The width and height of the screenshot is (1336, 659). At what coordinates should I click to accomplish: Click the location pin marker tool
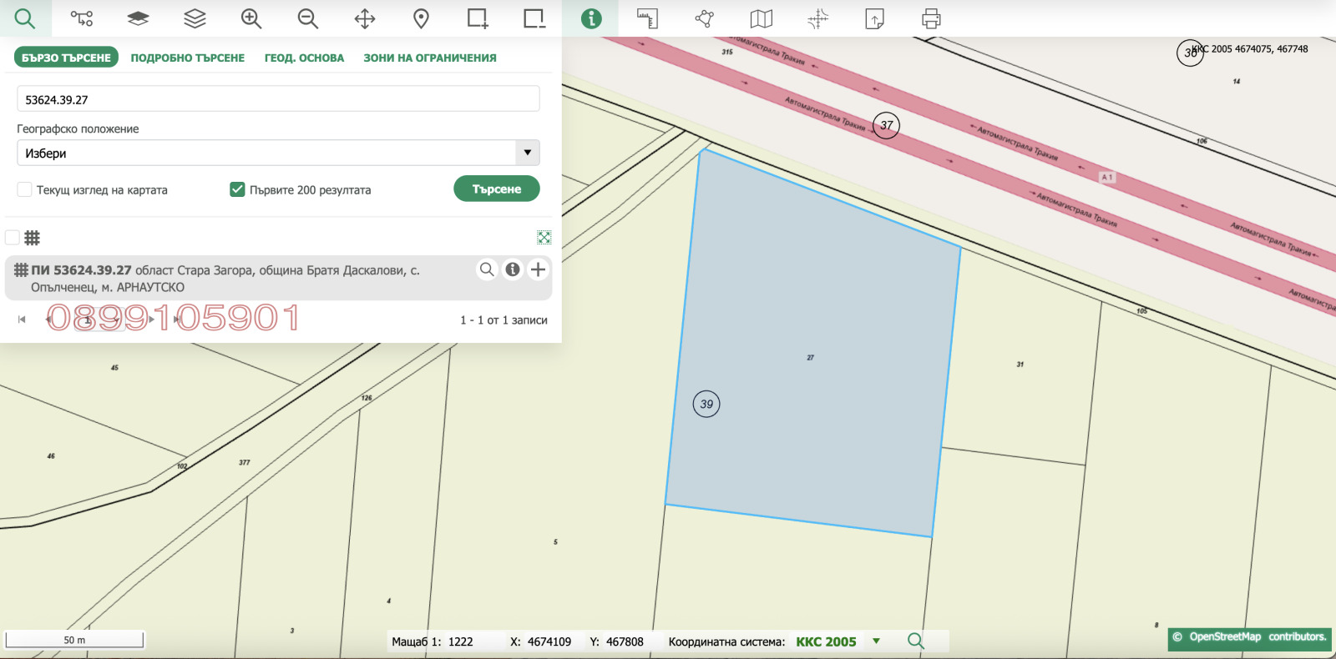click(422, 18)
